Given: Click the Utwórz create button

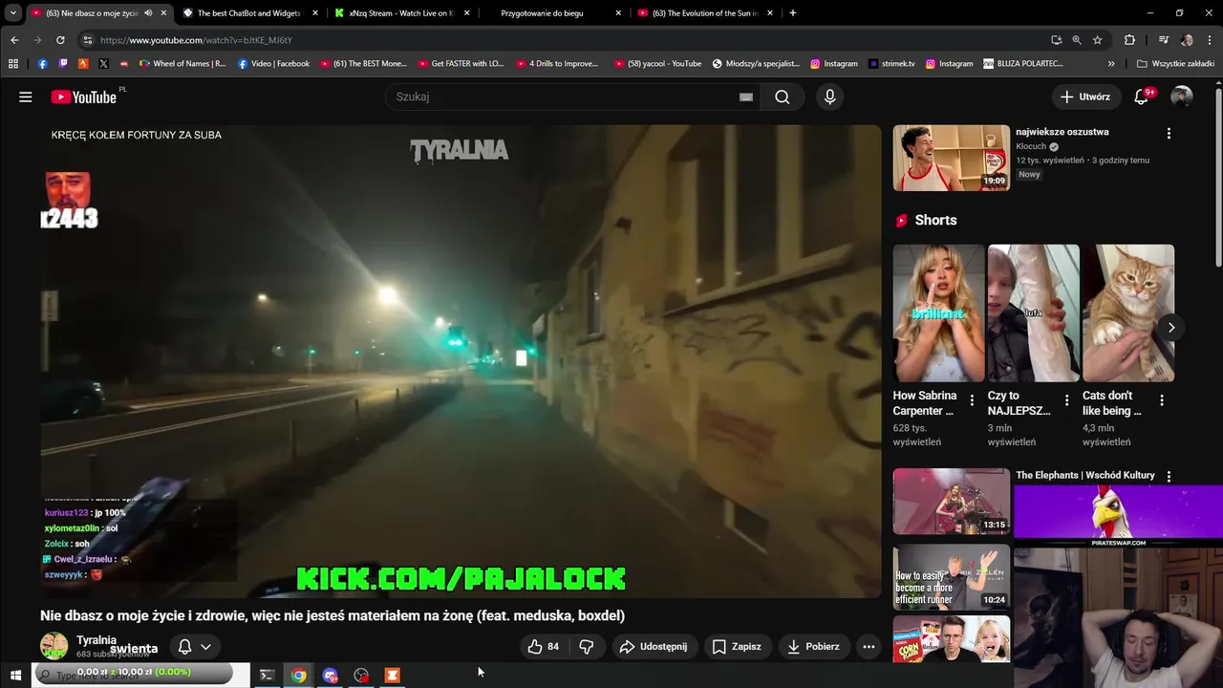Looking at the screenshot, I should pos(1085,97).
